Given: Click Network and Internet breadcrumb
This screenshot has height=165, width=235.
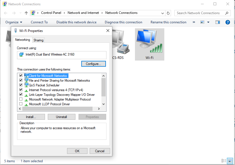Looking at the screenshot, I should (x=83, y=13).
